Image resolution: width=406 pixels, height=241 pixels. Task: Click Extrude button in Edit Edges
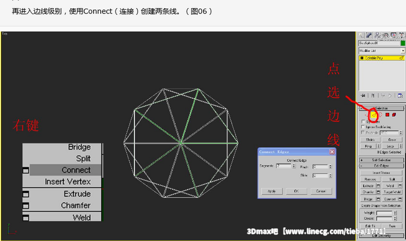[x=368, y=186]
